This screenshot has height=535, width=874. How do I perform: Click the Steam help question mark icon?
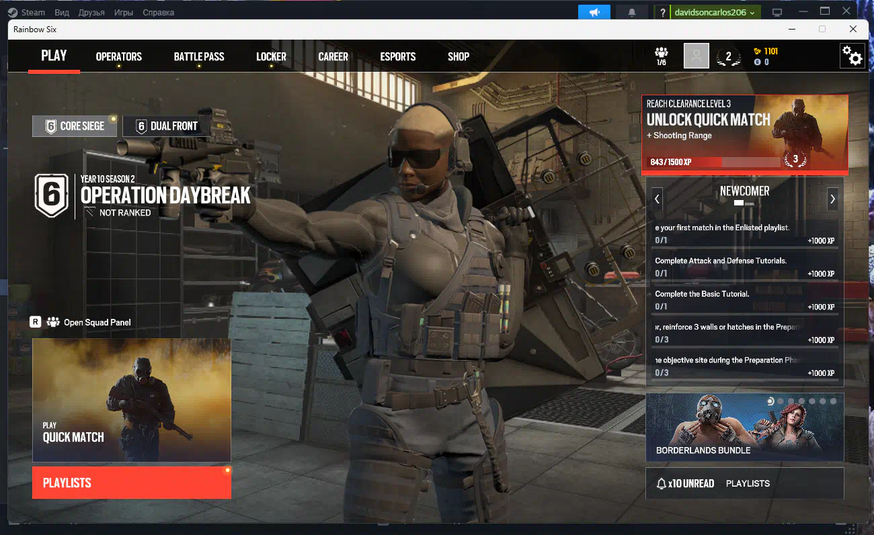coord(663,12)
